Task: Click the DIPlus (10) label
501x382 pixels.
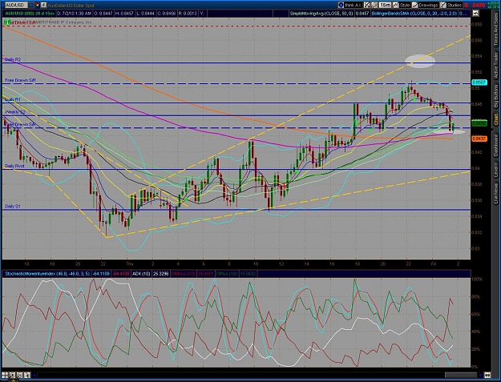Action: click(228, 274)
